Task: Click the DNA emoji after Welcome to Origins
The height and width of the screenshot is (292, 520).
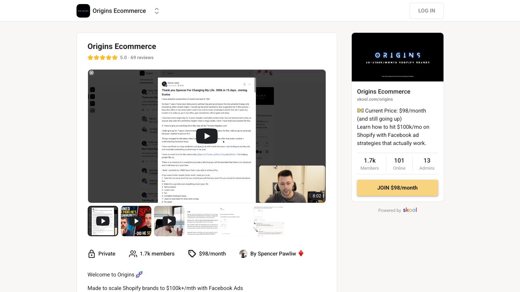Action: tap(139, 274)
